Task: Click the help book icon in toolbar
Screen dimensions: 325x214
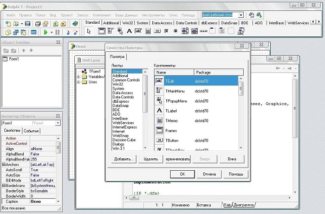Action: pos(75,24)
